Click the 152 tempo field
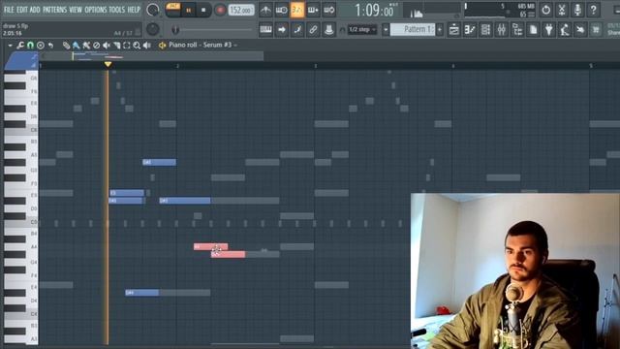 (x=241, y=11)
